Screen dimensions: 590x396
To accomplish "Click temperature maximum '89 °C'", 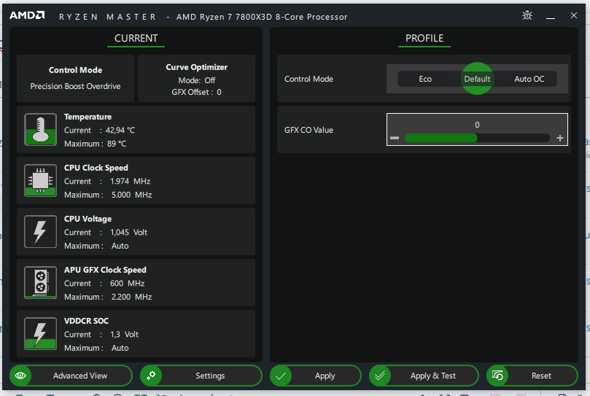I will (x=116, y=144).
